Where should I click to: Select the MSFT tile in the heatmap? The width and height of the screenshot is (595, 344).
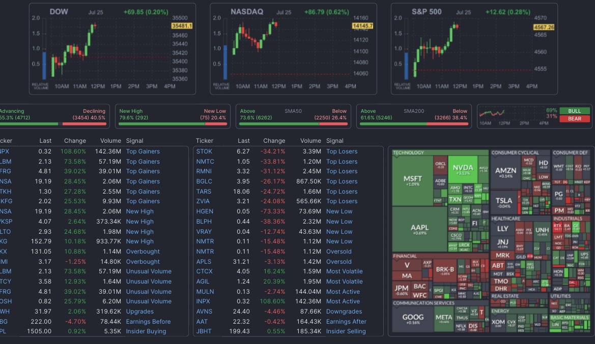click(412, 181)
